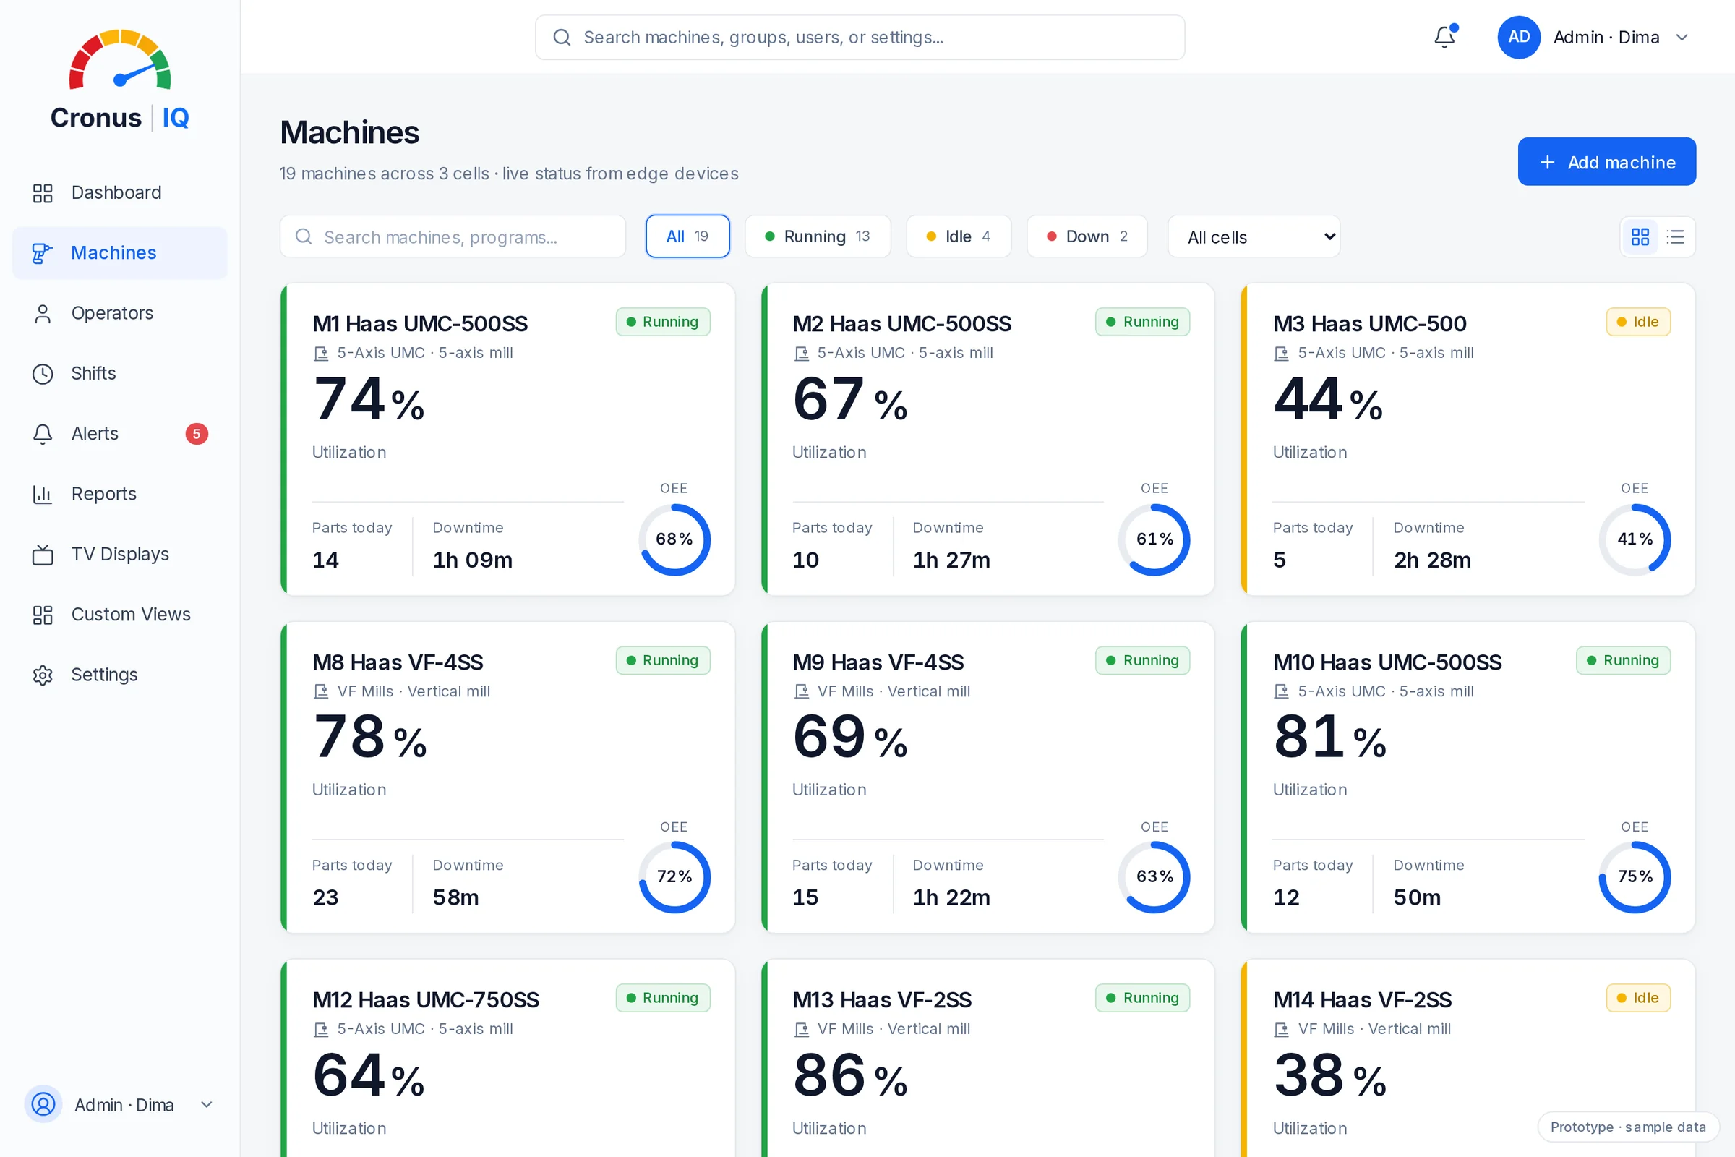Viewport: 1735px width, 1157px height.
Task: Click the red 5 badge on Alerts
Action: point(196,434)
